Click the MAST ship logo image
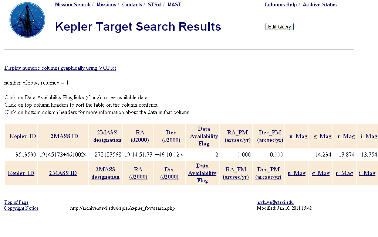Viewport: 378px width, 237px height. click(x=27, y=20)
